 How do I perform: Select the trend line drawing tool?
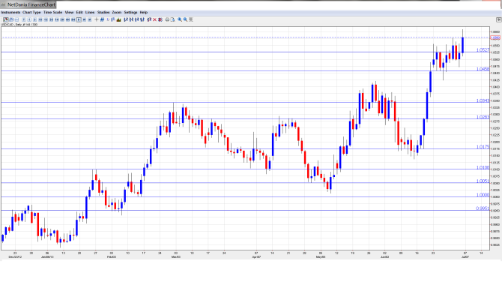(102, 19)
